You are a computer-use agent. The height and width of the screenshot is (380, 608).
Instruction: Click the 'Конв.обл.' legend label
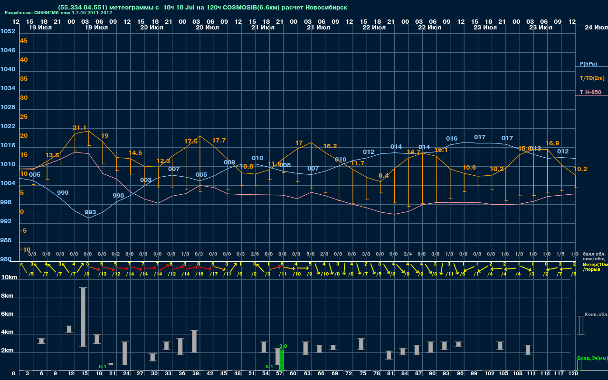596,314
